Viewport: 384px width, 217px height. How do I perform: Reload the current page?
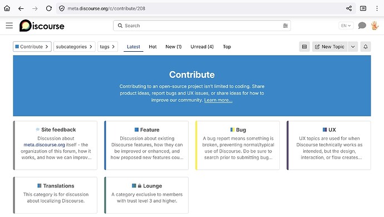(49, 8)
